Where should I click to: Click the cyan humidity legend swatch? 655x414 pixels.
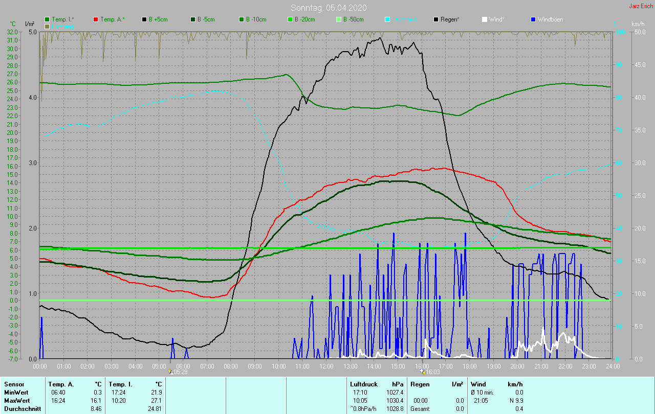click(387, 19)
